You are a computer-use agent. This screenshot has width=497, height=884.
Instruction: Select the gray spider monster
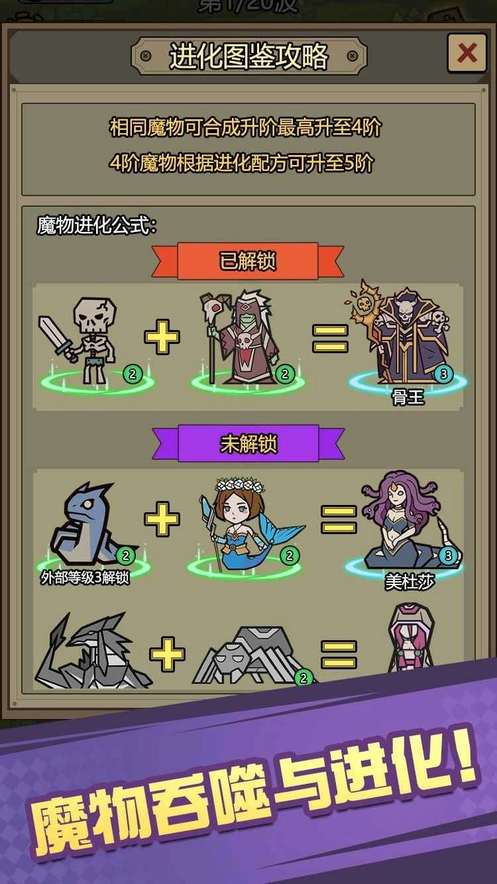pyautogui.click(x=252, y=656)
